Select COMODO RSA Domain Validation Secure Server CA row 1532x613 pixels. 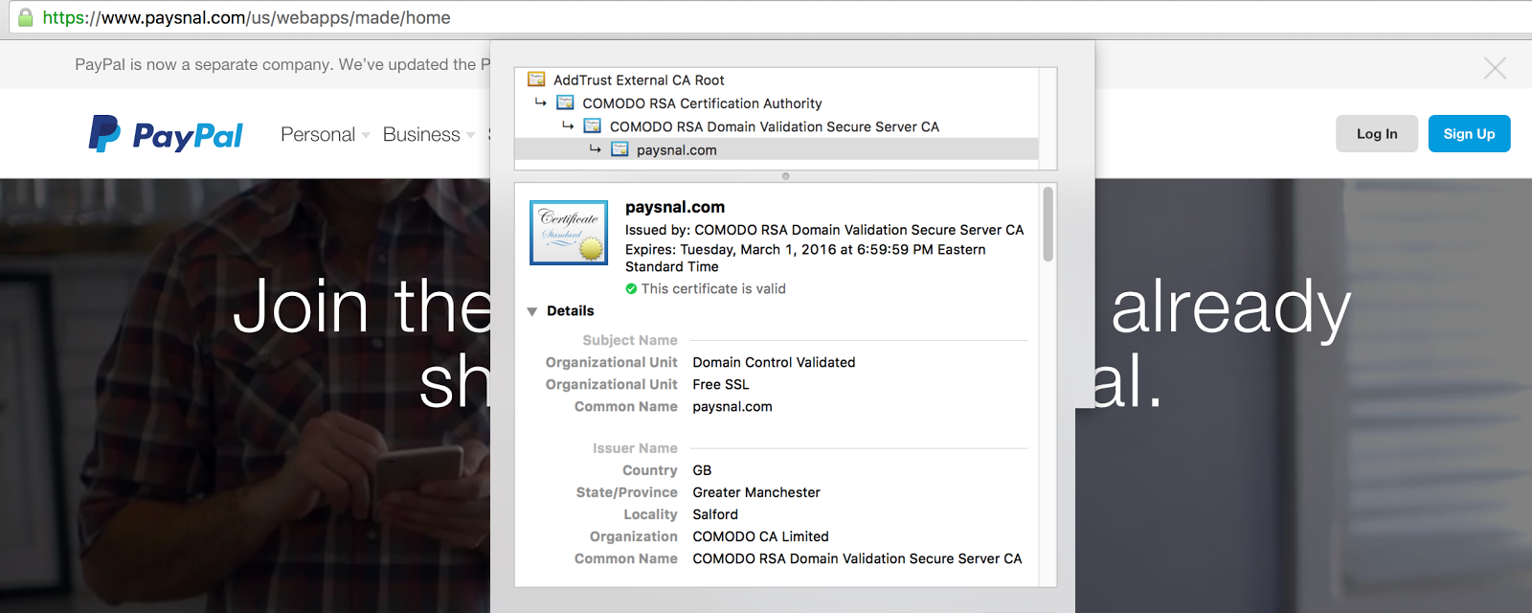pos(777,125)
